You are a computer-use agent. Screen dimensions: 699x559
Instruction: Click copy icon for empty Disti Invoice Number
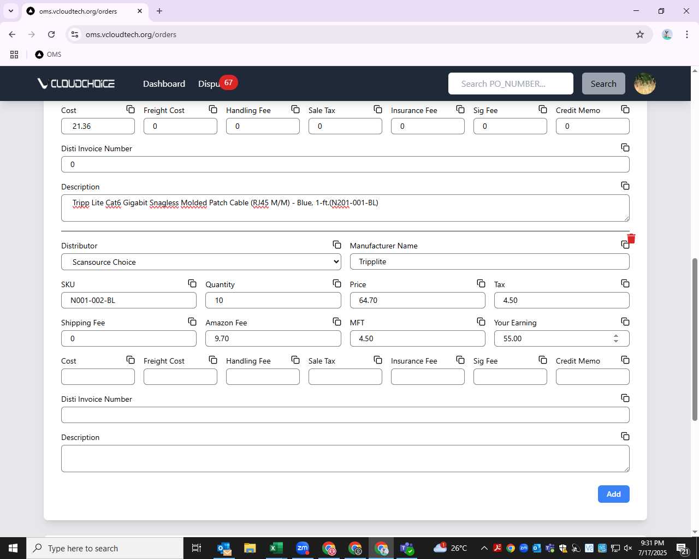pyautogui.click(x=625, y=398)
